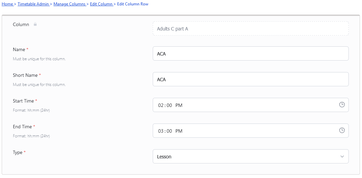Select the End Time hour value 03
Image resolution: width=362 pixels, height=178 pixels.
click(161, 131)
